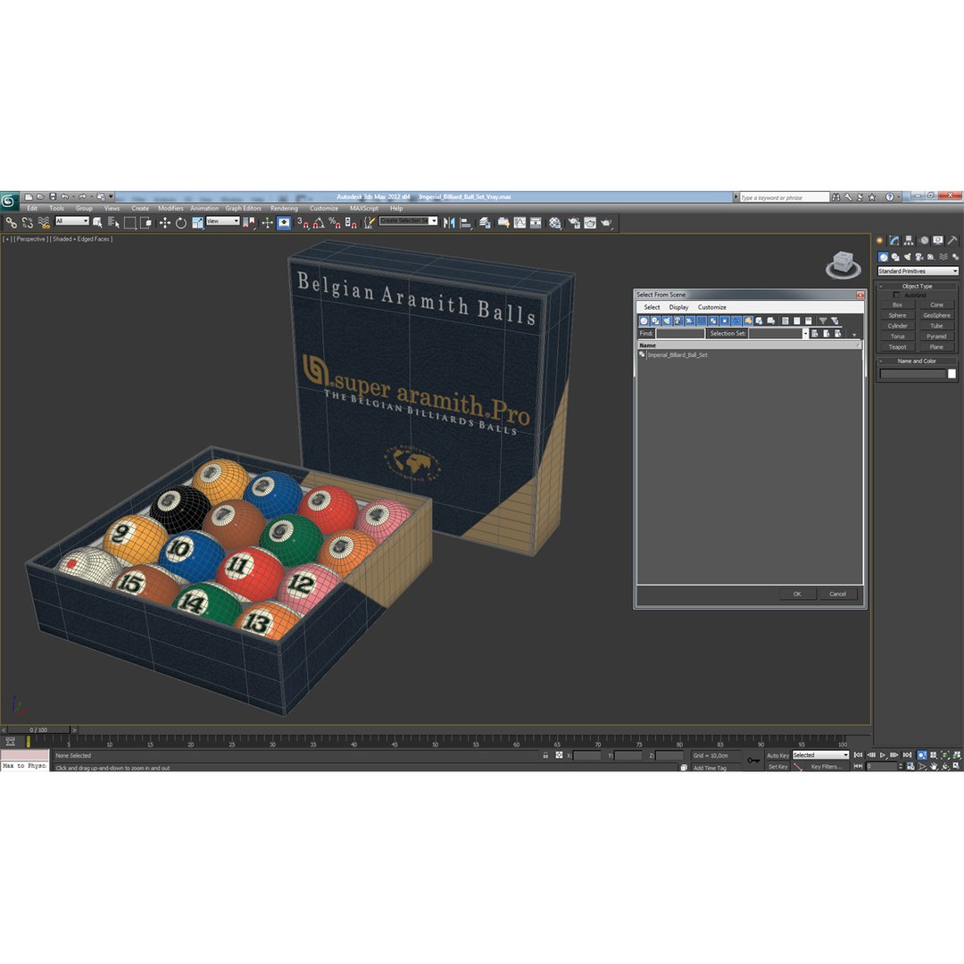The height and width of the screenshot is (964, 964).
Task: Open the Standard Primitives dropdown
Action: [918, 271]
